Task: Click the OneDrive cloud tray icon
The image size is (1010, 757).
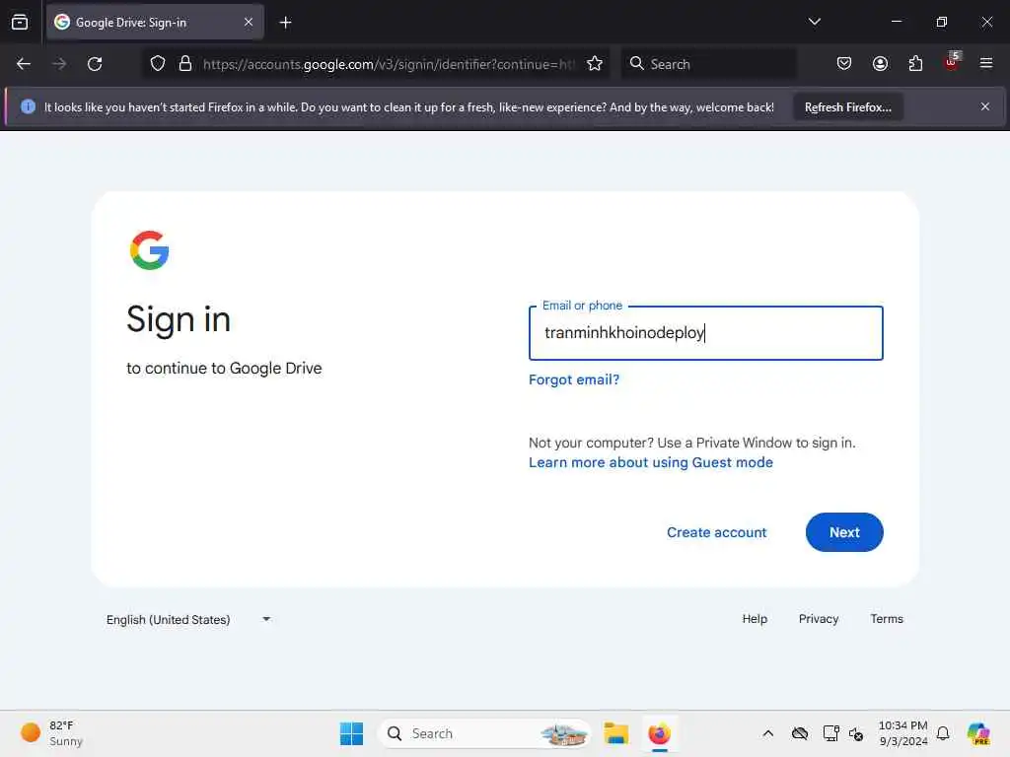Action: point(799,733)
